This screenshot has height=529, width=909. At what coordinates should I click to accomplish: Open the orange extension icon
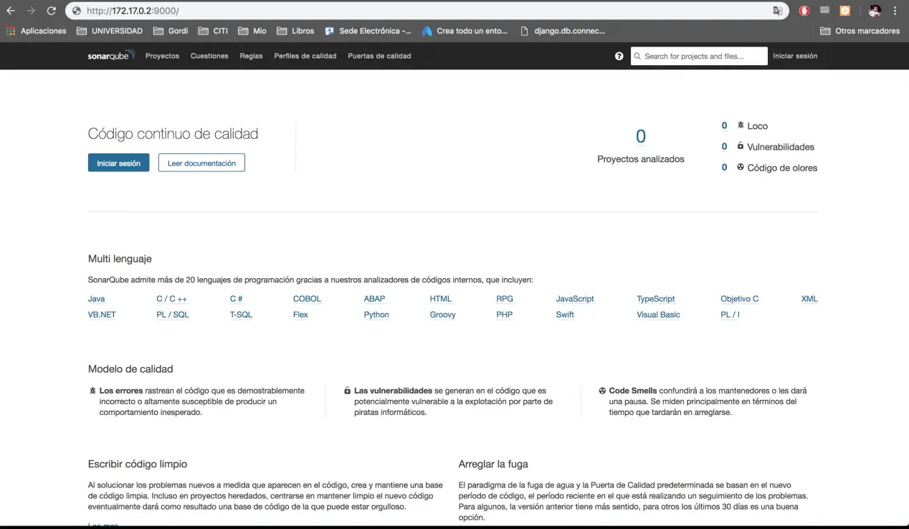[x=845, y=11]
